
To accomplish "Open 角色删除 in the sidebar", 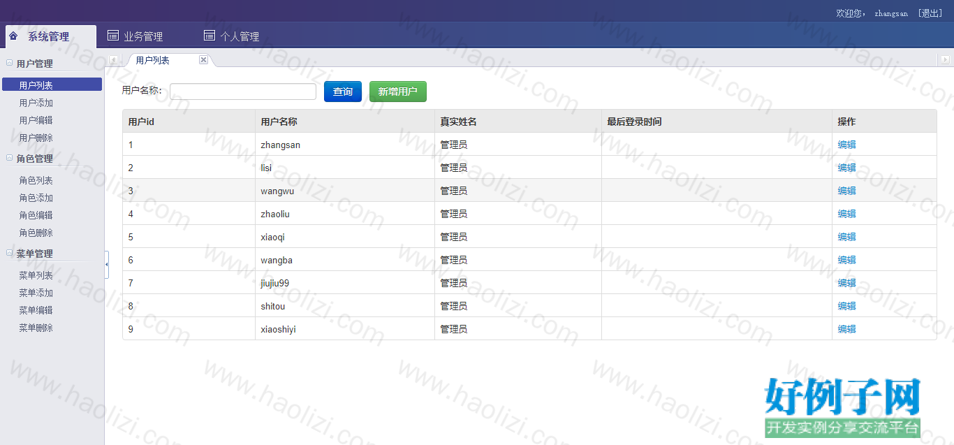I will coord(36,233).
